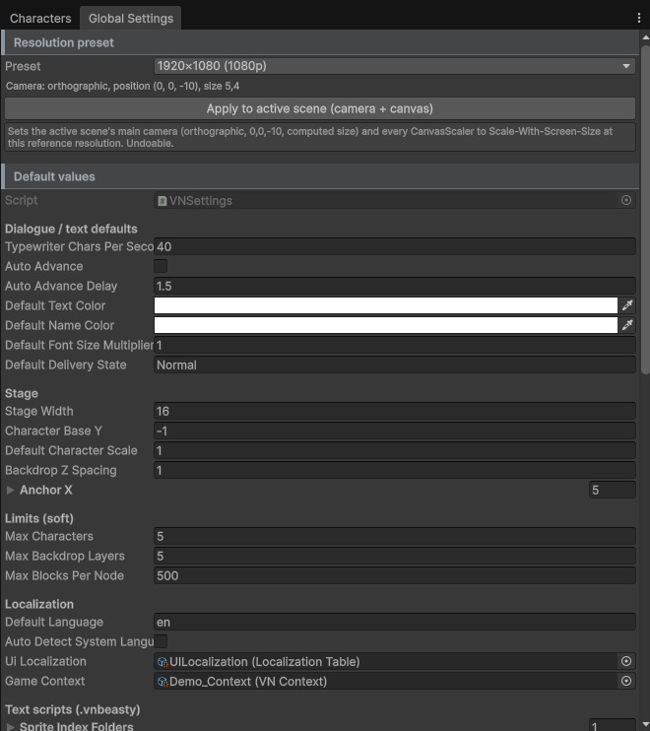
Task: Pick Default Name Color with eyedropper
Action: 627,325
